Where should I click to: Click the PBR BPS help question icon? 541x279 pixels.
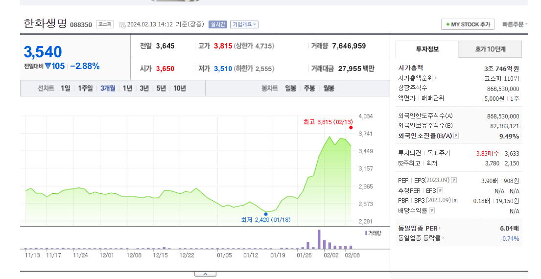point(455,200)
